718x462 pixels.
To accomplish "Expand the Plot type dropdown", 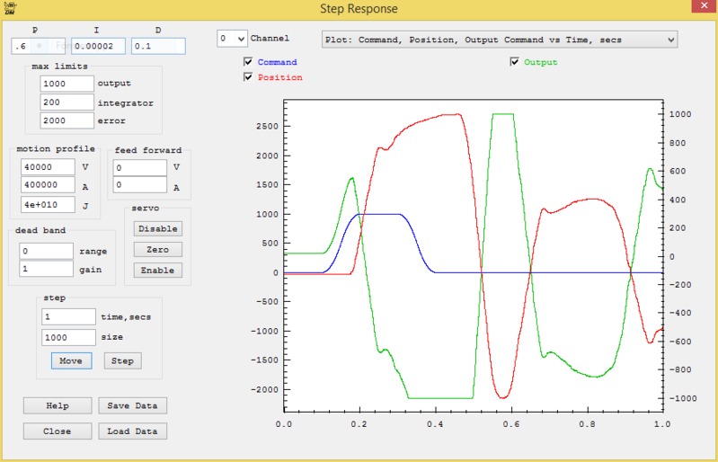I will click(x=499, y=40).
